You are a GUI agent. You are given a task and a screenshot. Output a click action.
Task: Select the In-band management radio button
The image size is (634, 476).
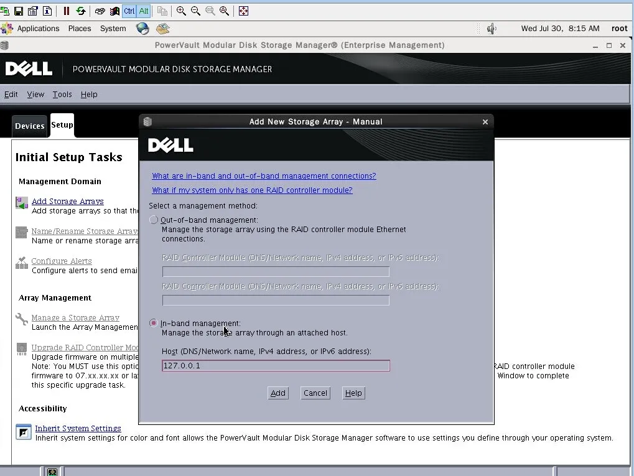153,323
